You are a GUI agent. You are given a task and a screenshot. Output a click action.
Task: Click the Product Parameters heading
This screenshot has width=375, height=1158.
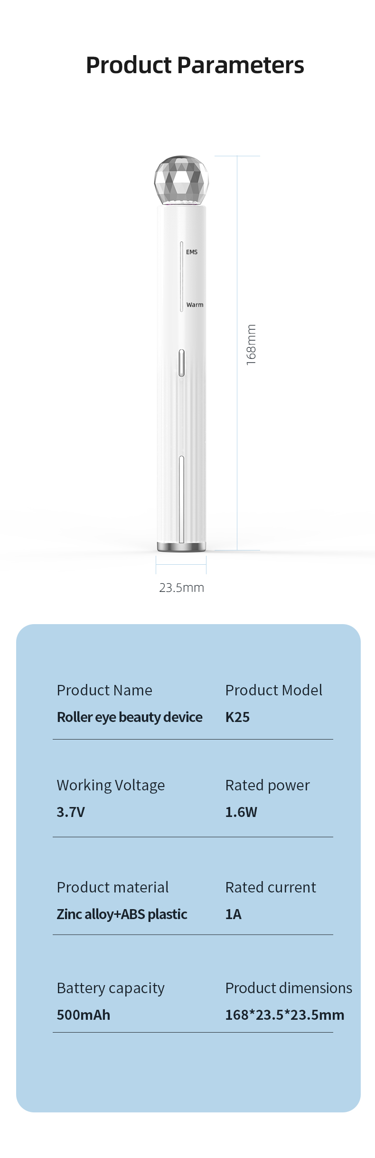coord(195,65)
